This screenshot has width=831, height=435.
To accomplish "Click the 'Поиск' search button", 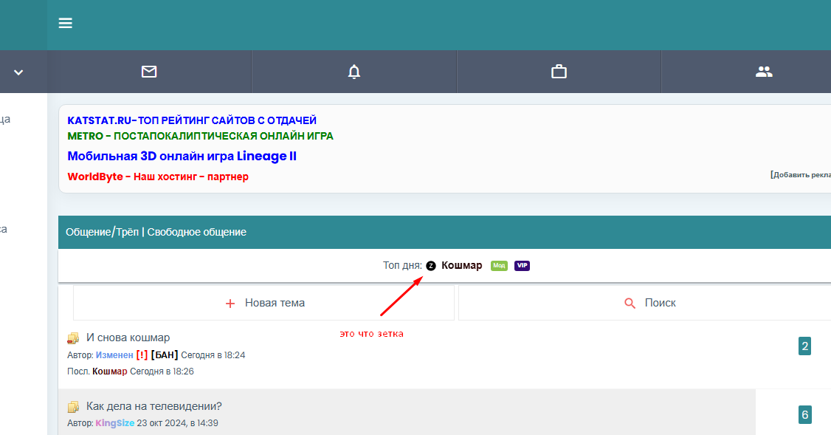I will (x=649, y=303).
